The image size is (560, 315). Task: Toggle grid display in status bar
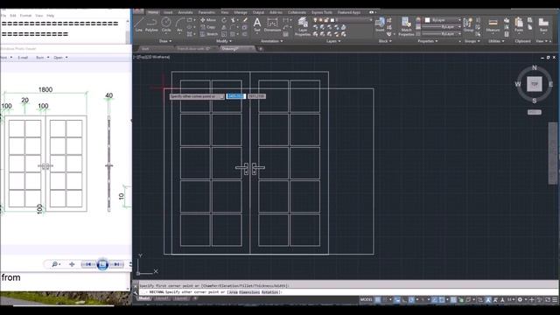coord(377,300)
